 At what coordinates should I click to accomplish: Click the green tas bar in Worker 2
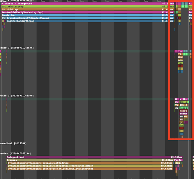[x=180, y=63]
